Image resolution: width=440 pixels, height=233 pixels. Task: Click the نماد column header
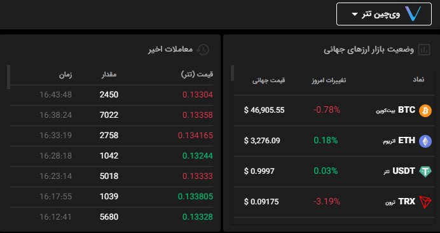point(418,80)
